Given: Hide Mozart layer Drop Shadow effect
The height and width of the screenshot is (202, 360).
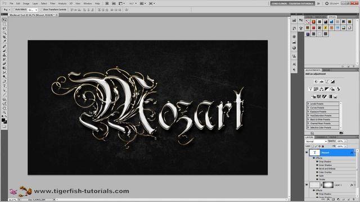Looking at the screenshot, I should tap(317, 162).
